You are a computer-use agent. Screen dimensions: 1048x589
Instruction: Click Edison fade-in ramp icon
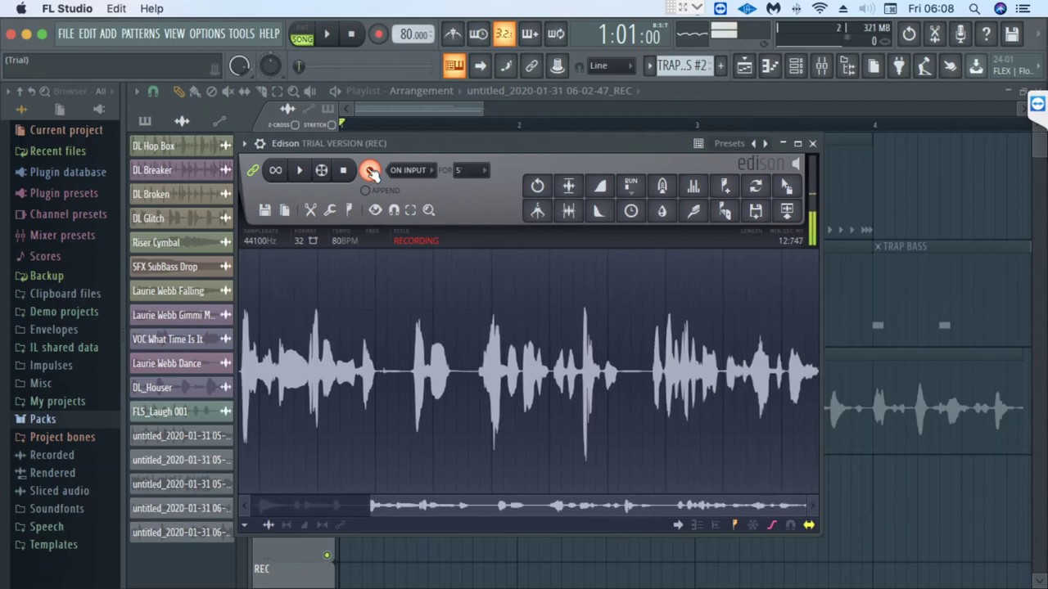point(599,186)
